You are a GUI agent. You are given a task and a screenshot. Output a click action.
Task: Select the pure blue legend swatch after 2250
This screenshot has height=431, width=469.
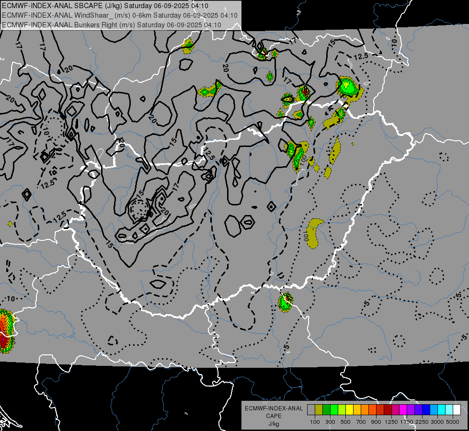click(x=426, y=410)
